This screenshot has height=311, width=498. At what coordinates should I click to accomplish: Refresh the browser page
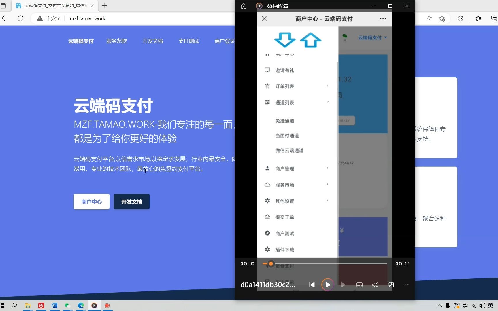pos(20,18)
